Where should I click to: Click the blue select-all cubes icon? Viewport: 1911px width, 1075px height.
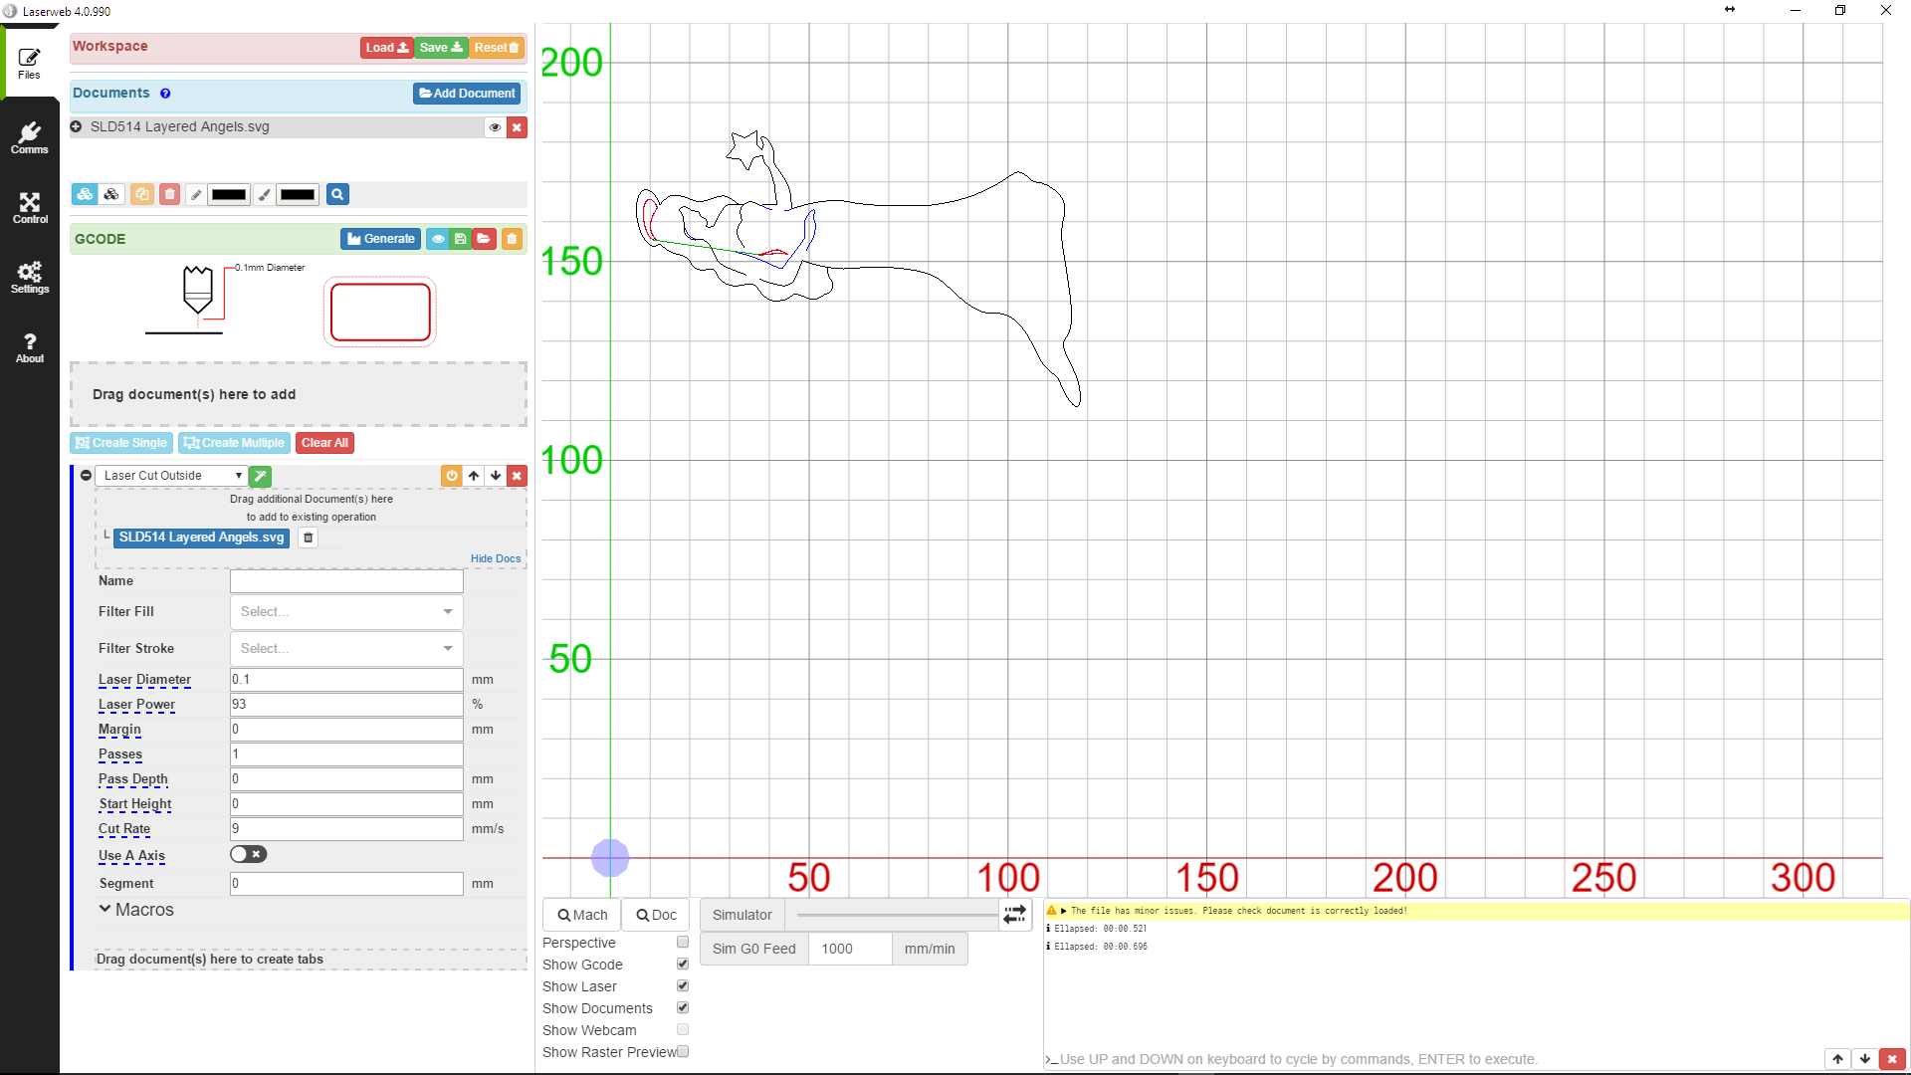85,194
